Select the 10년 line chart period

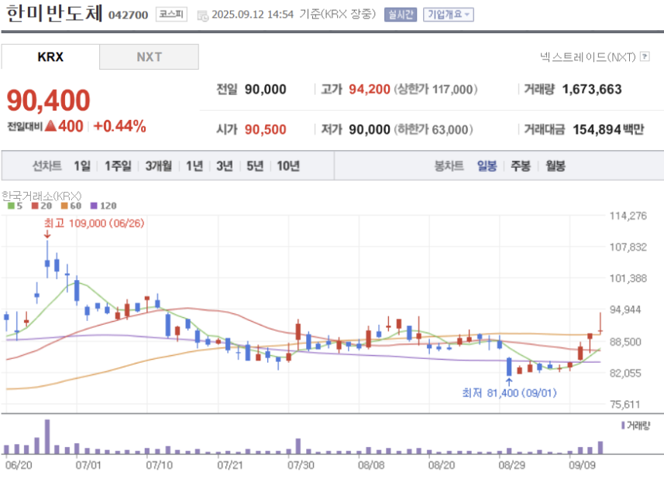[288, 166]
